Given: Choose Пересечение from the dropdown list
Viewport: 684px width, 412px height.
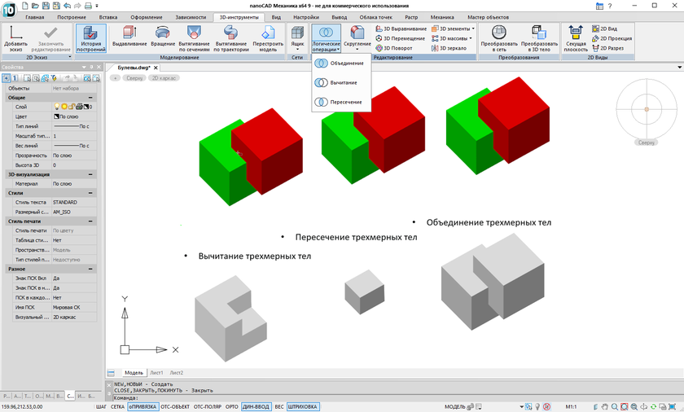Looking at the screenshot, I should coord(345,103).
